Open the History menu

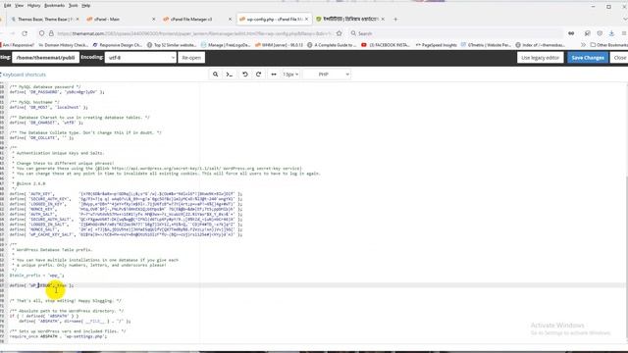(33, 6)
